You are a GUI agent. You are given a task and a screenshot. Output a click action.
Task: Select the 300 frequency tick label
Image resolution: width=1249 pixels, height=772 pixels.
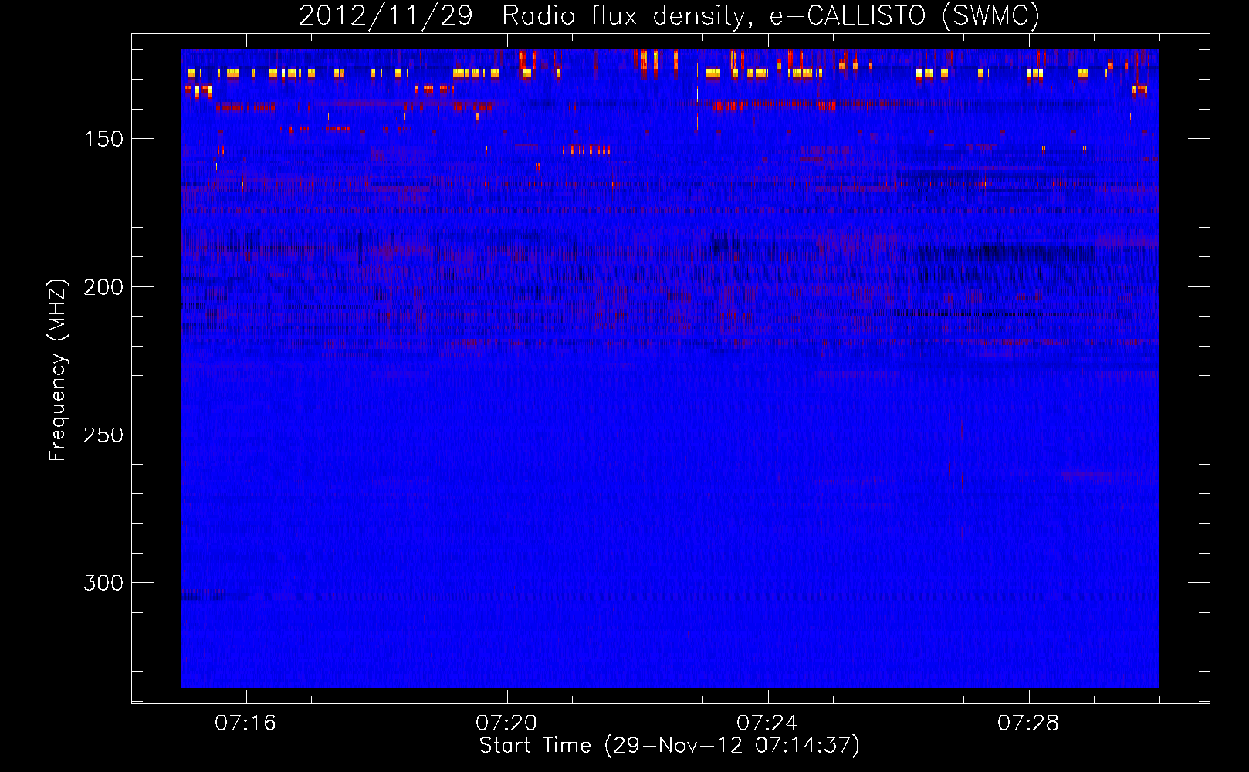pos(103,583)
